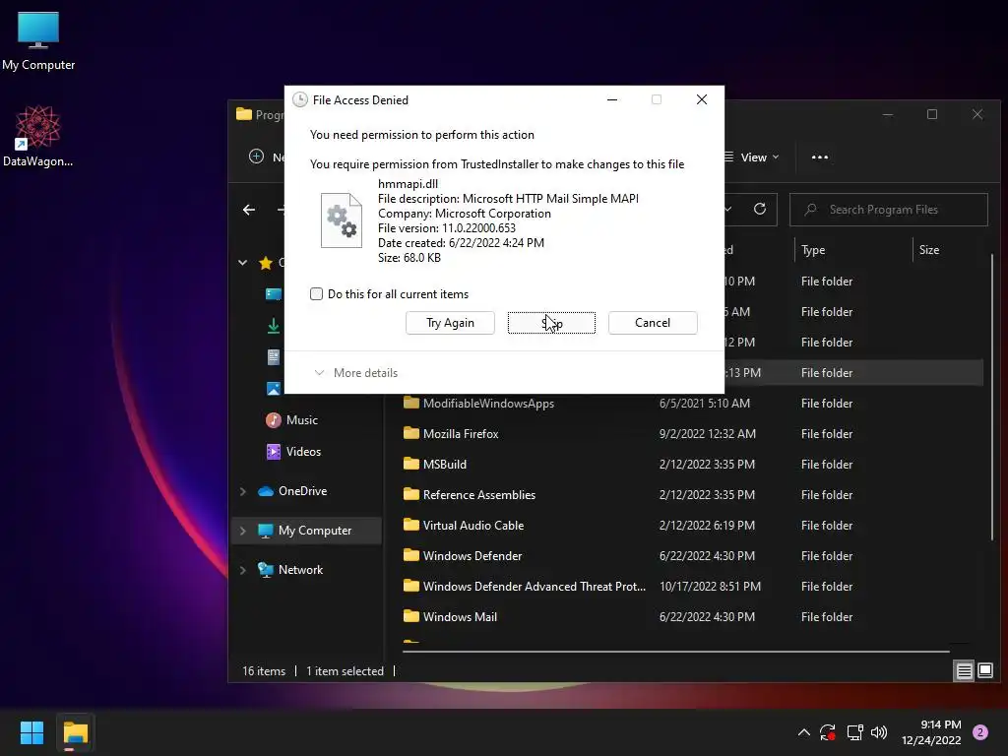Open the clock showing 9:14 PM
This screenshot has height=756, width=1008.
tap(931, 732)
